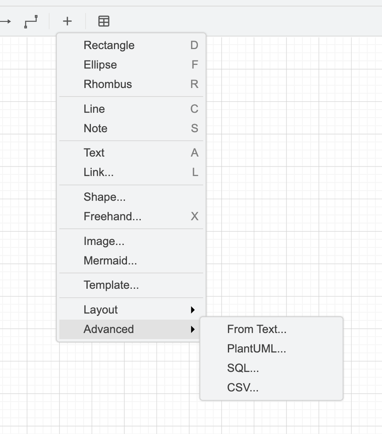This screenshot has width=382, height=434.
Task: Insert a Text element
Action: click(x=94, y=153)
